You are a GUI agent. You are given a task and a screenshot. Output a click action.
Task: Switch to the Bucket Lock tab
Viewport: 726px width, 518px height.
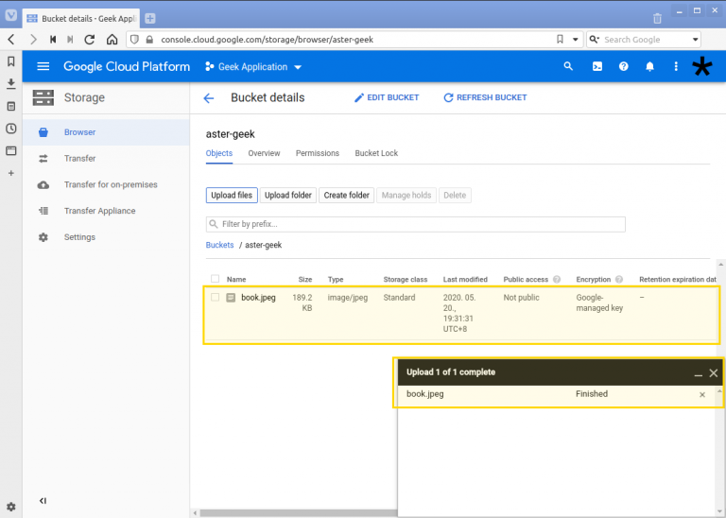tap(376, 153)
